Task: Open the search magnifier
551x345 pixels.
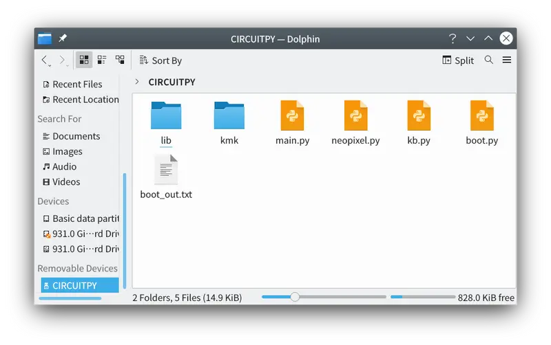Action: [x=489, y=60]
